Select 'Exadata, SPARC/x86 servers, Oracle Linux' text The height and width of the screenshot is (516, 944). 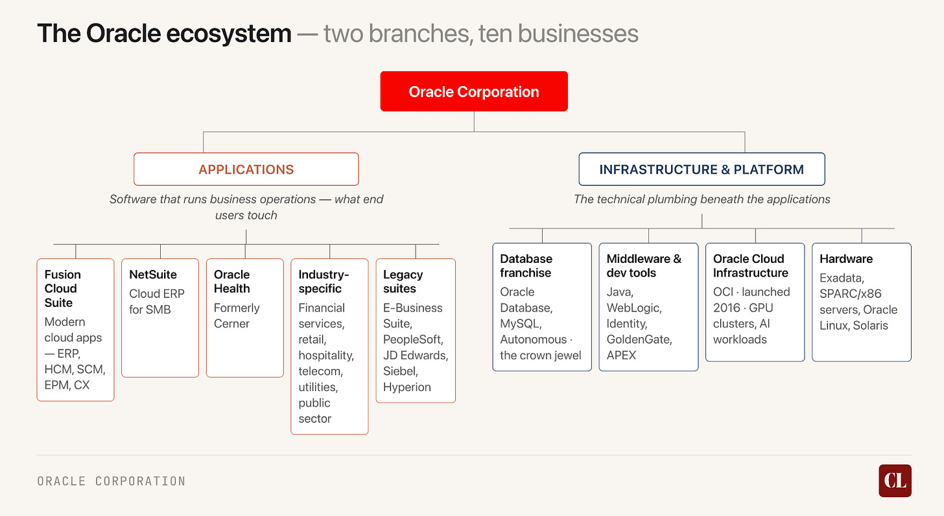click(x=858, y=302)
